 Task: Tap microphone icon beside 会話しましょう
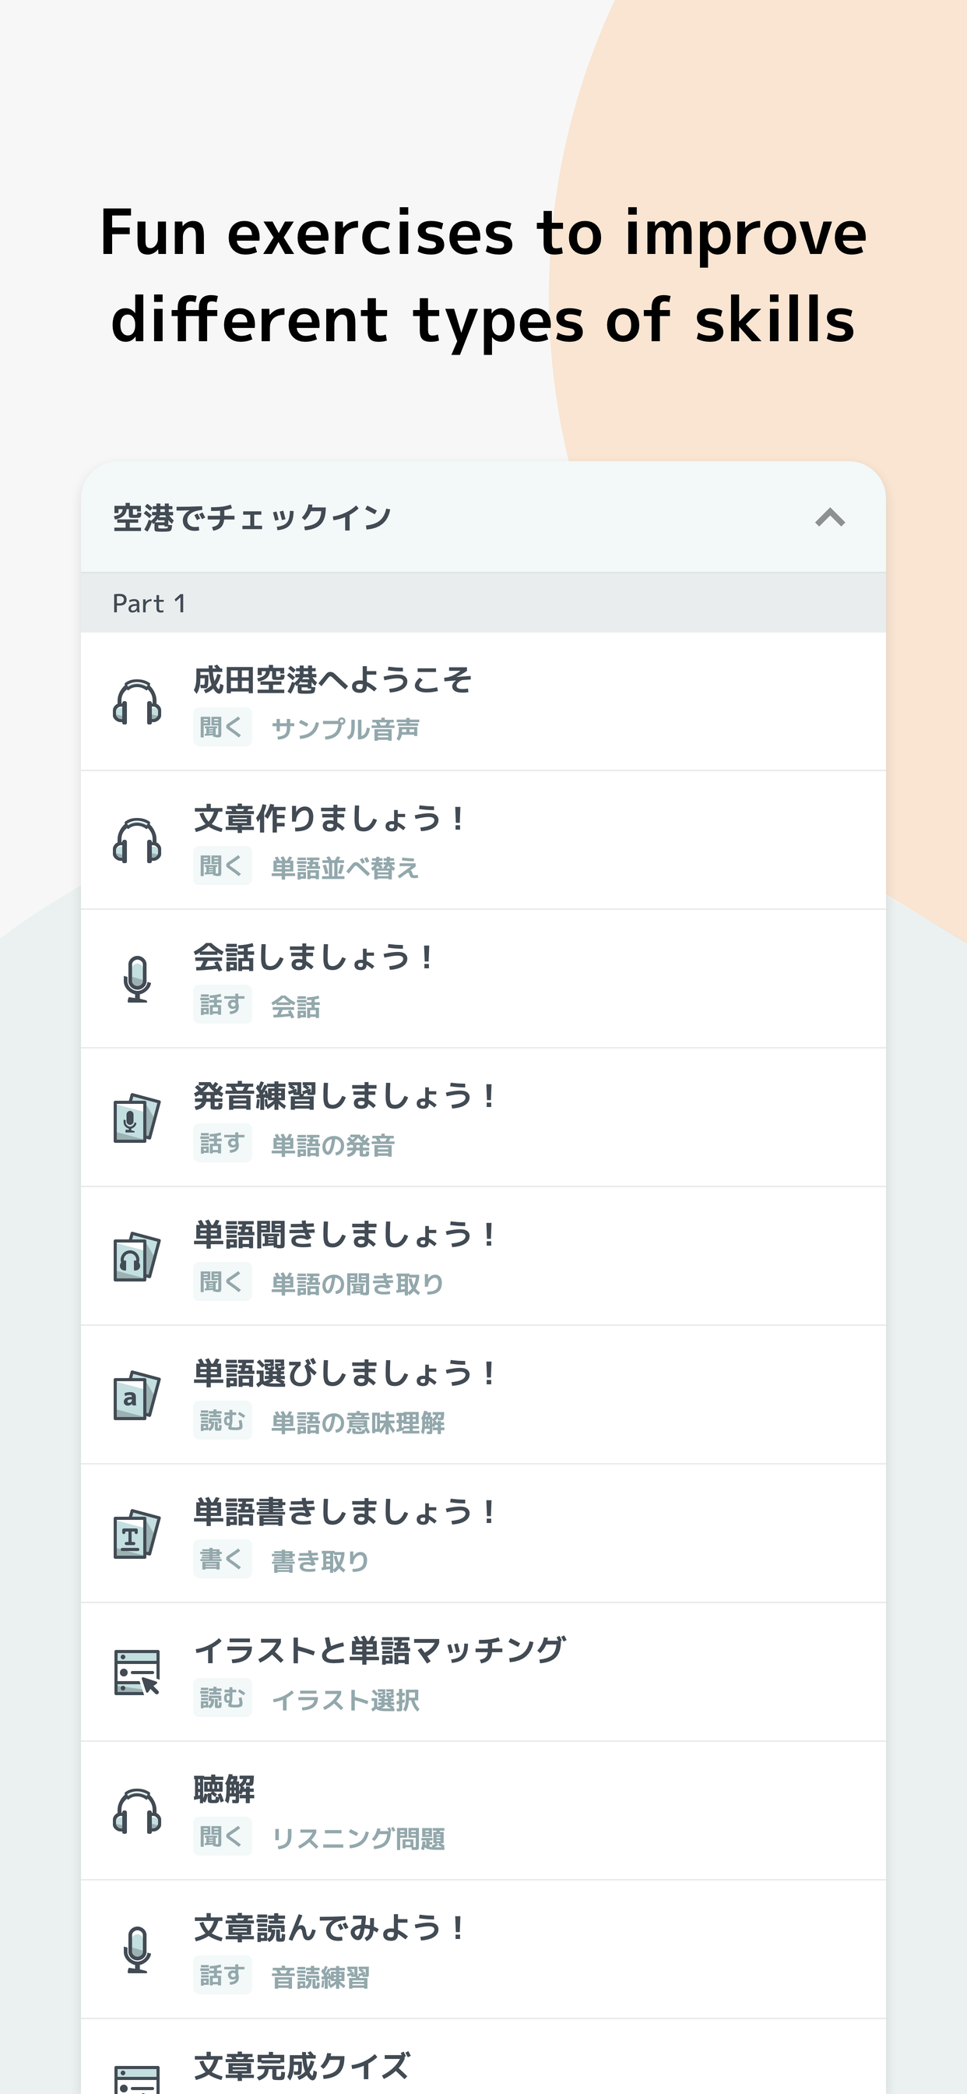(136, 979)
